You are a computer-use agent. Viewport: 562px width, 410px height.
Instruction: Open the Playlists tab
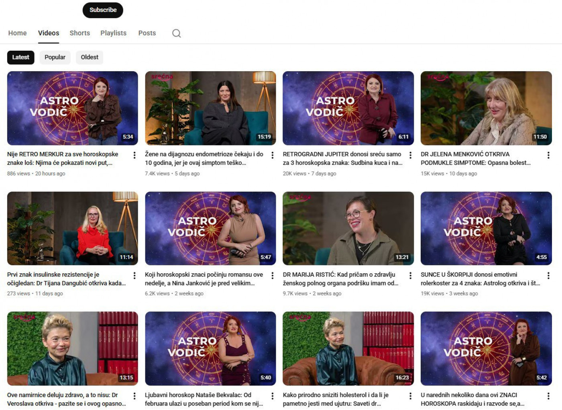pos(113,33)
